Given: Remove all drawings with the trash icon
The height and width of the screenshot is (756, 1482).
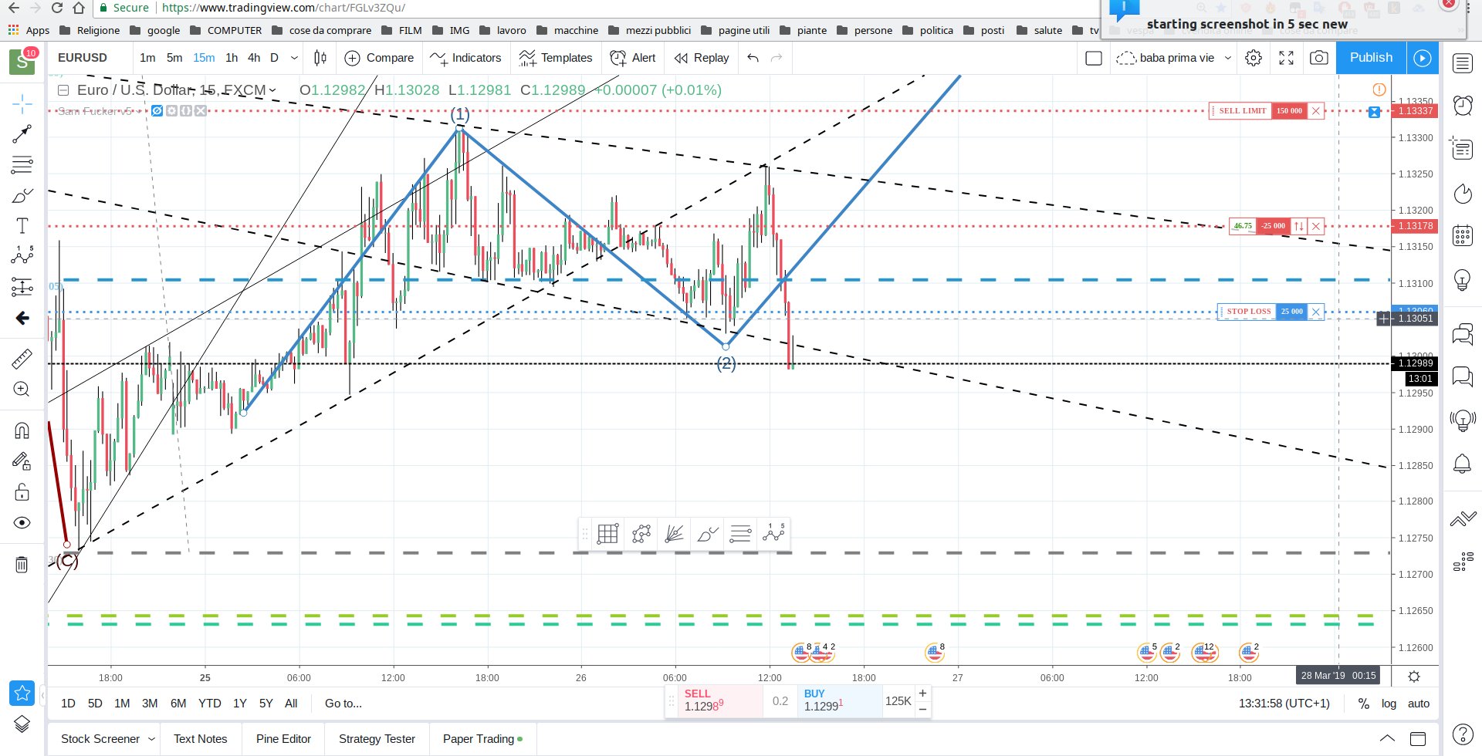Looking at the screenshot, I should (x=22, y=564).
